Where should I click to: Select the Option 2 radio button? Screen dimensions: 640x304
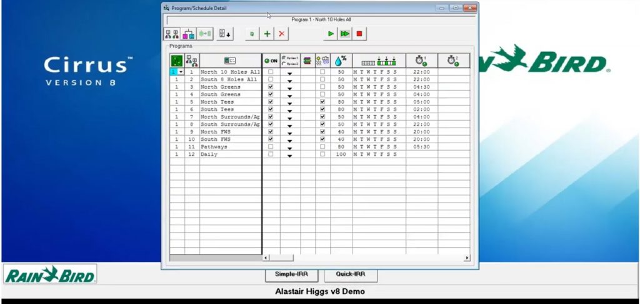coord(284,64)
